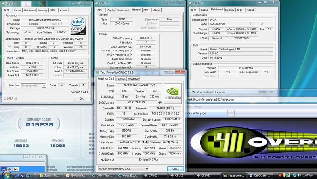Image resolution: width=317 pixels, height=179 pixels.
Task: Open Validation tab in GPU-Z
Action: click(134, 79)
